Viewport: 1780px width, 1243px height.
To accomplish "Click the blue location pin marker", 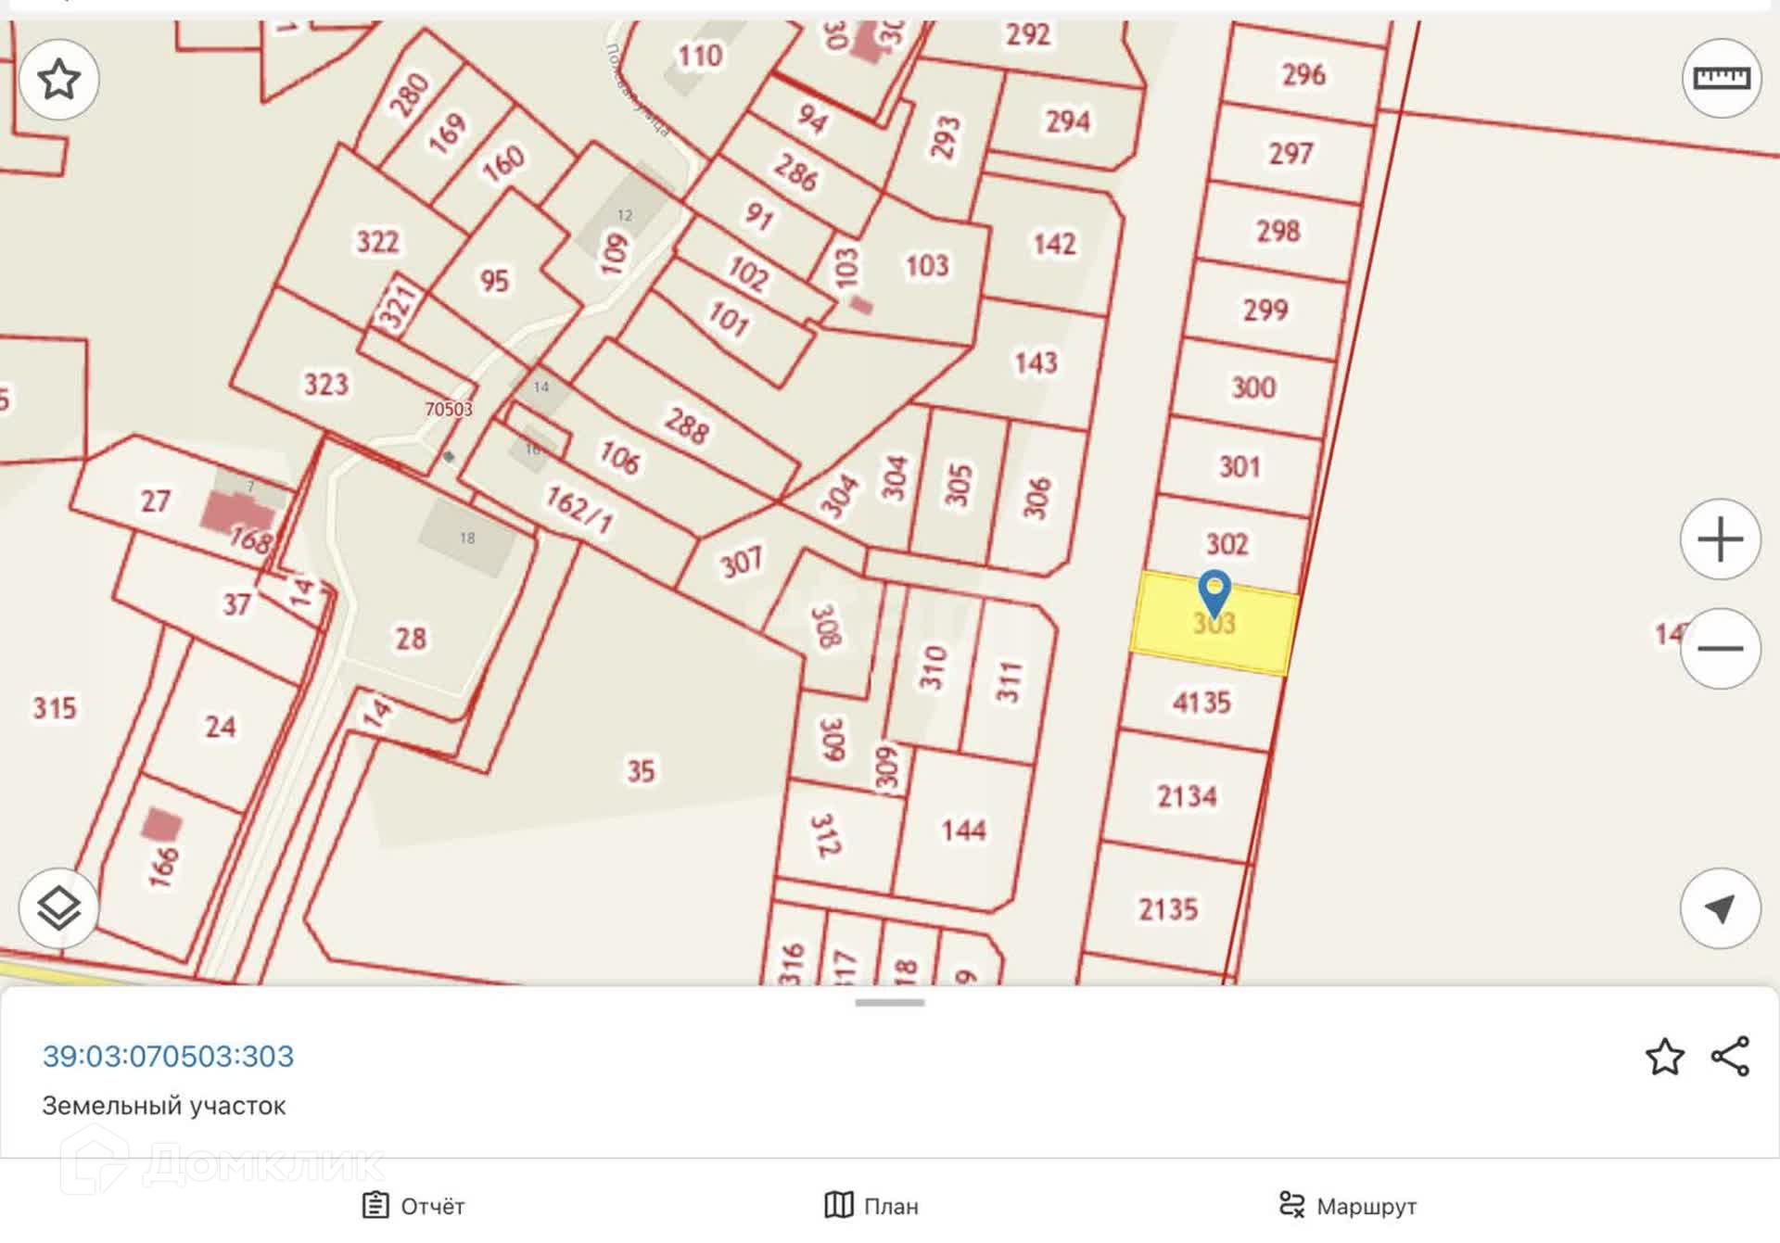I will click(1214, 592).
